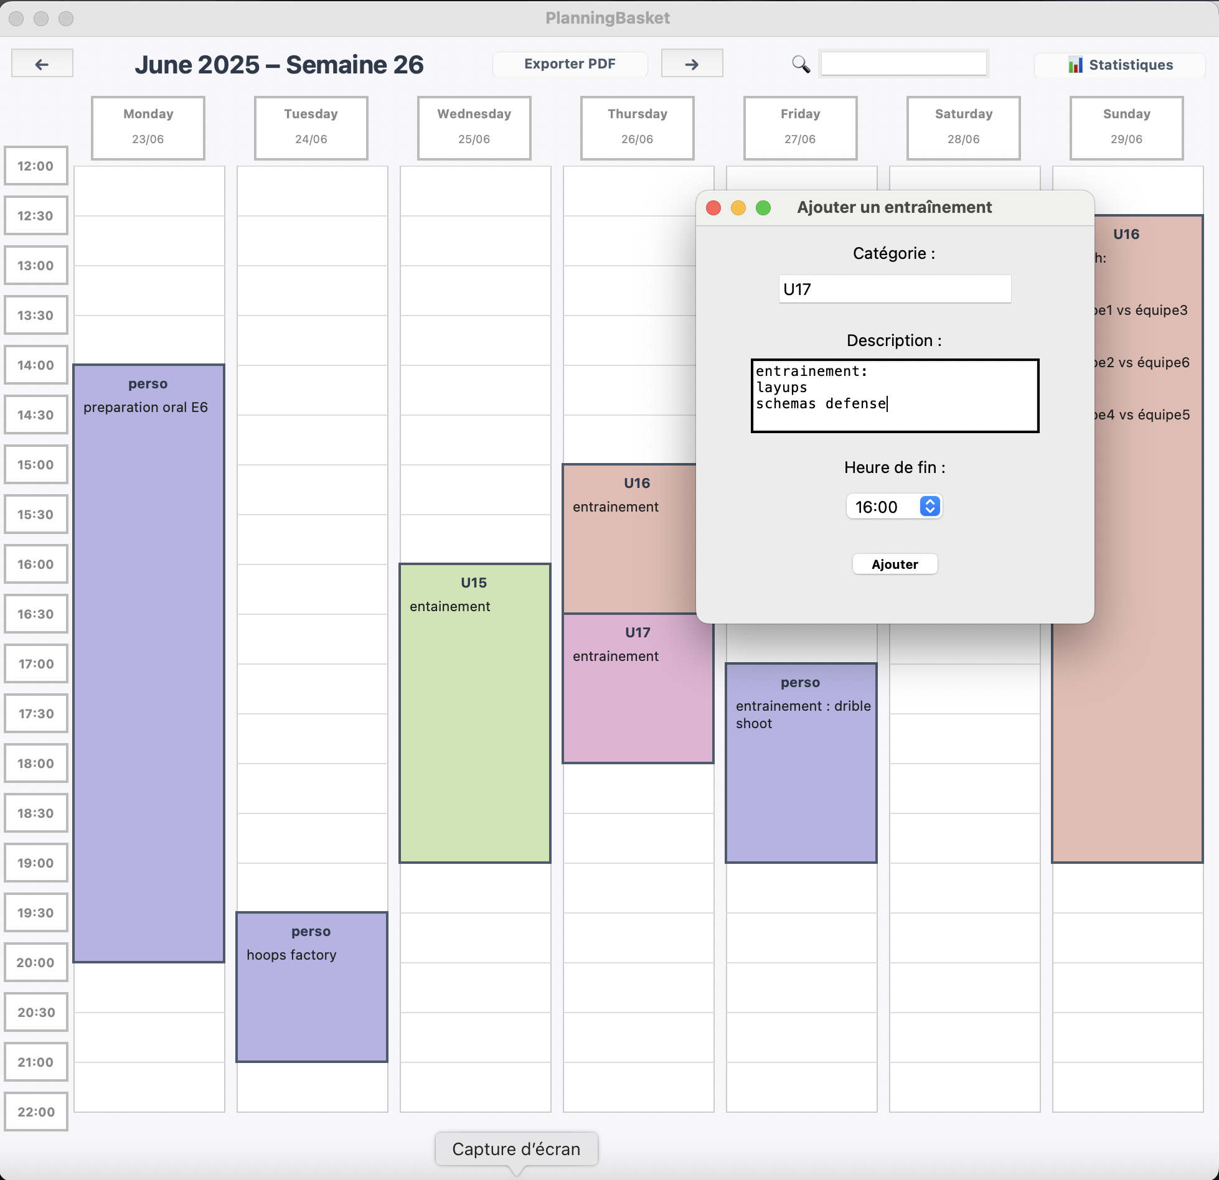1219x1180 pixels.
Task: Close the Ajouter un entraînement dialog
Action: (x=713, y=208)
